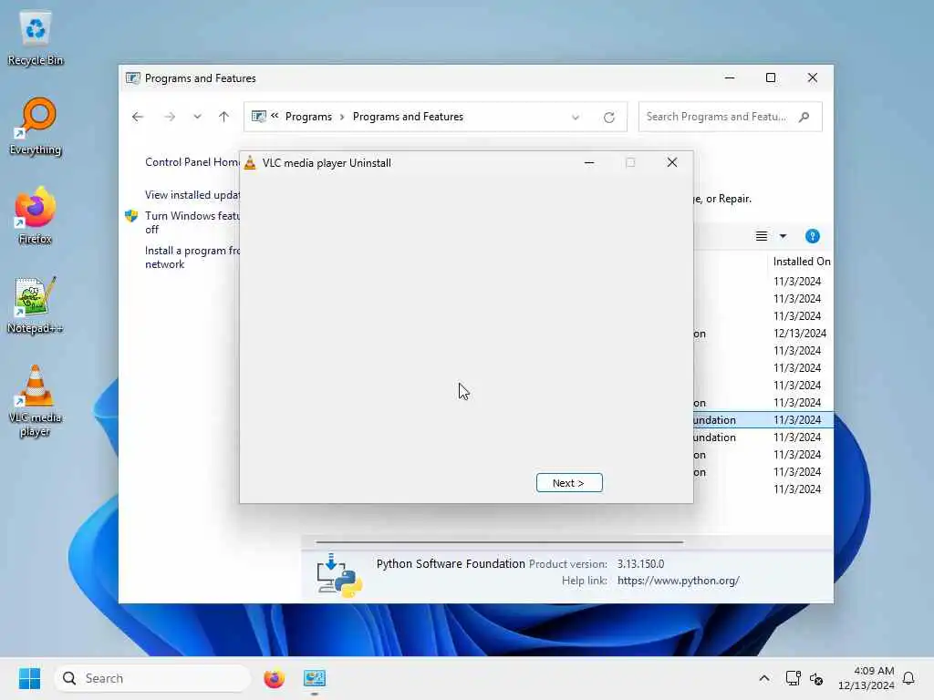Click the Next button in VLC uninstaller
Screen dimensions: 934x700
pos(569,483)
